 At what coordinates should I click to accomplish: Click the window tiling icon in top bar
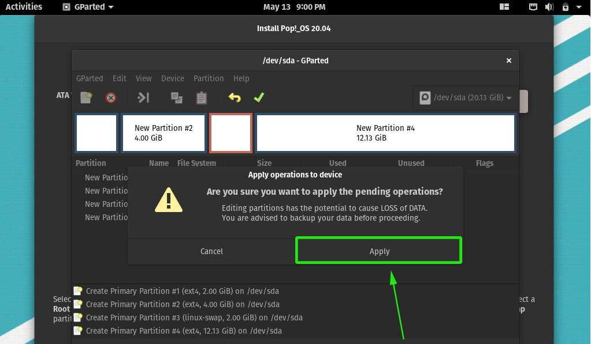(504, 7)
